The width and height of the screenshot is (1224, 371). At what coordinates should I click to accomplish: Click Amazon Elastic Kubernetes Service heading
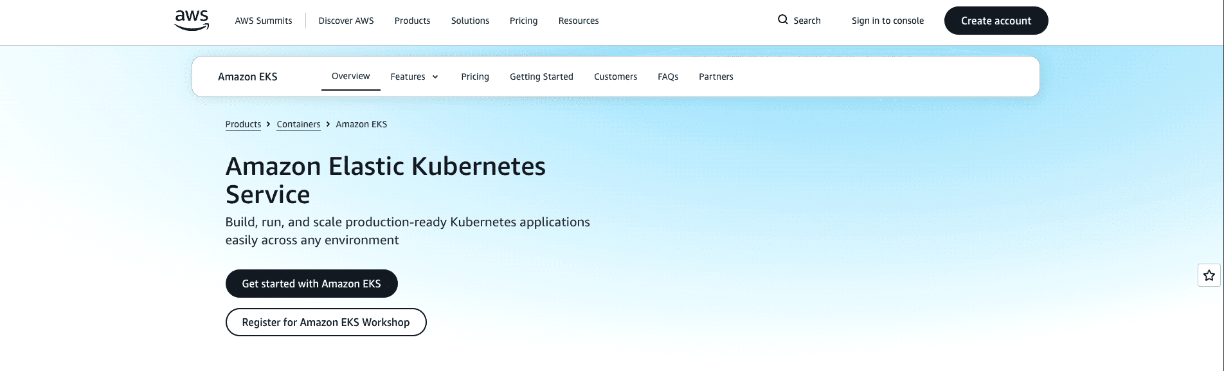(x=386, y=180)
